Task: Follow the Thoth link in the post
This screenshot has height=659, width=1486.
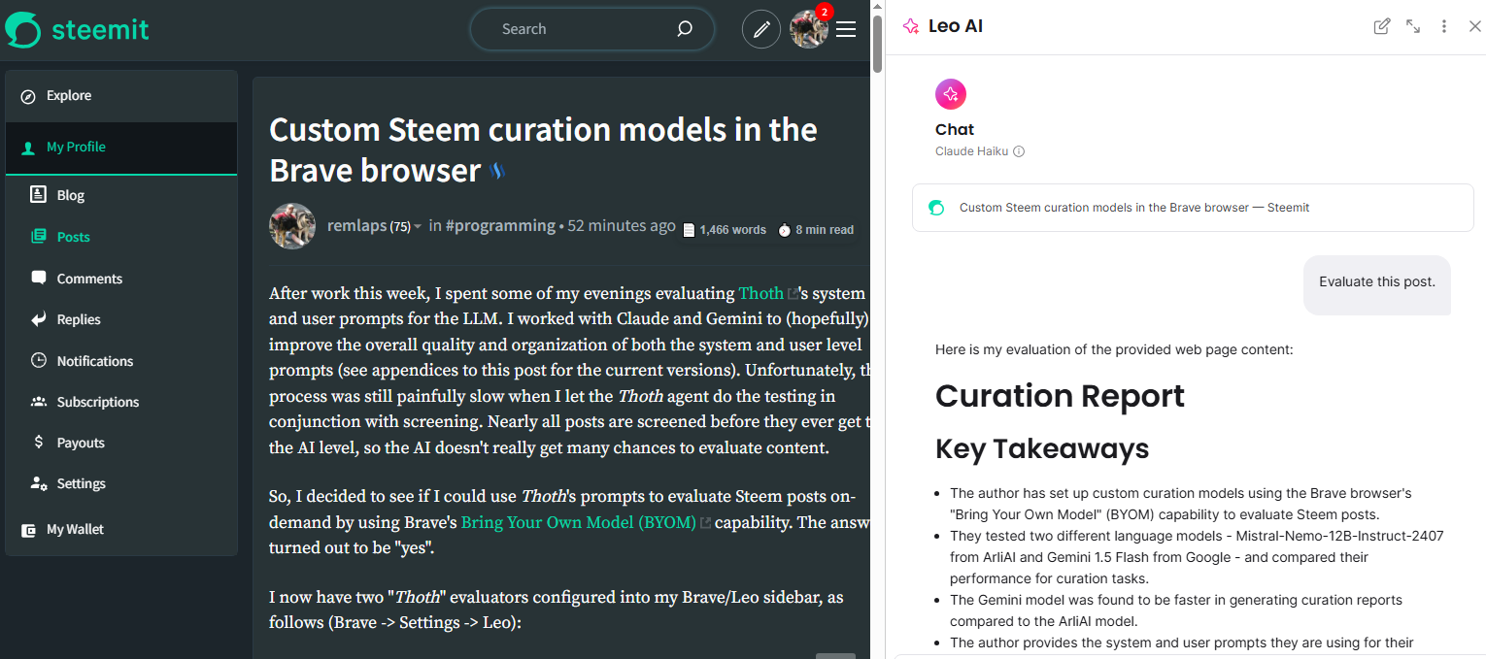Action: click(x=761, y=293)
